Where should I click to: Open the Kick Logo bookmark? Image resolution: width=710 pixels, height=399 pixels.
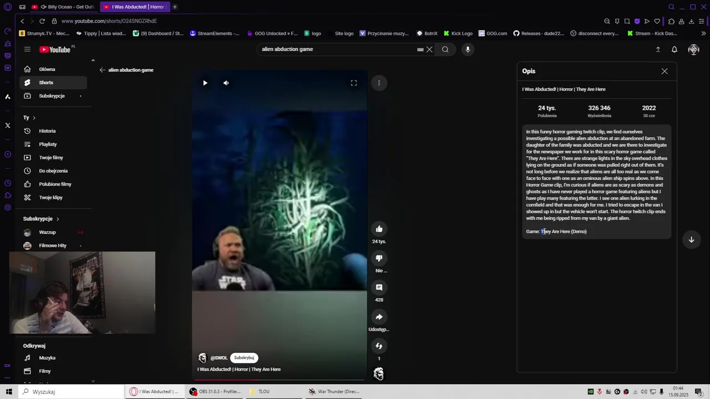click(458, 33)
